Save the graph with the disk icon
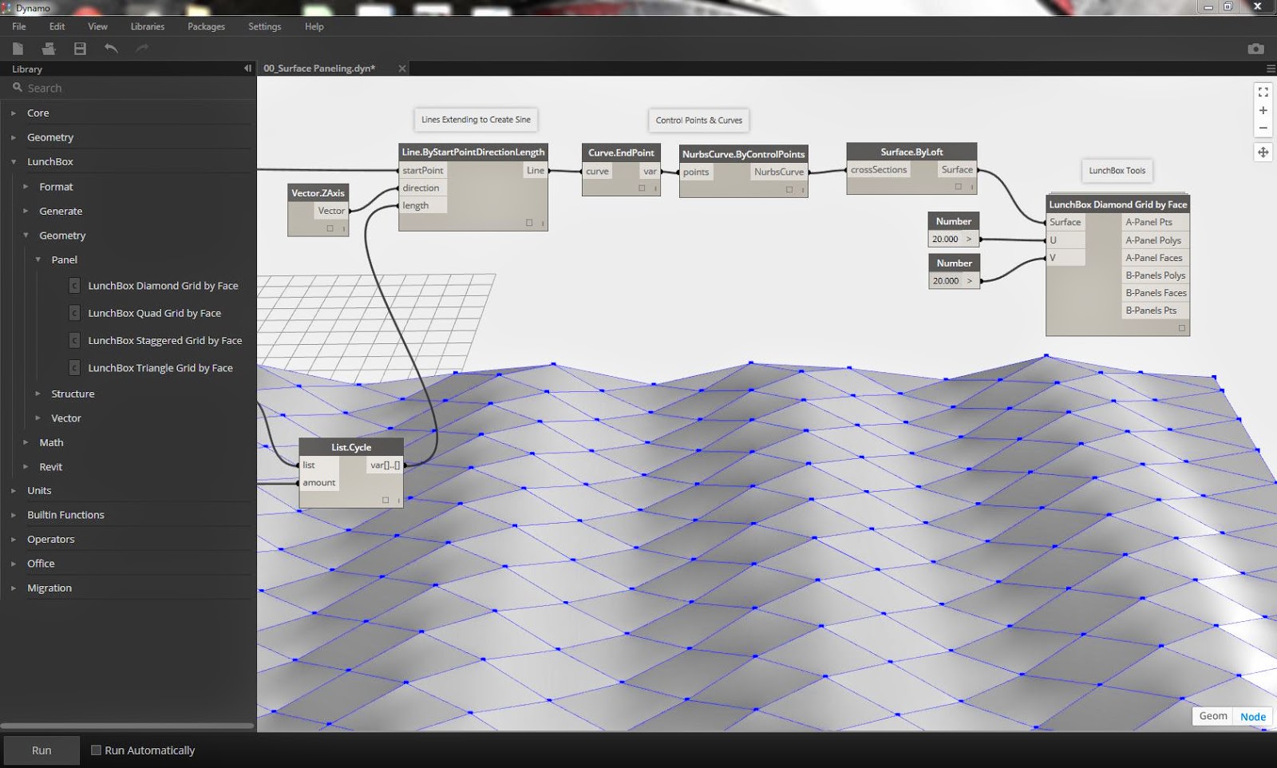1277x768 pixels. coord(80,49)
